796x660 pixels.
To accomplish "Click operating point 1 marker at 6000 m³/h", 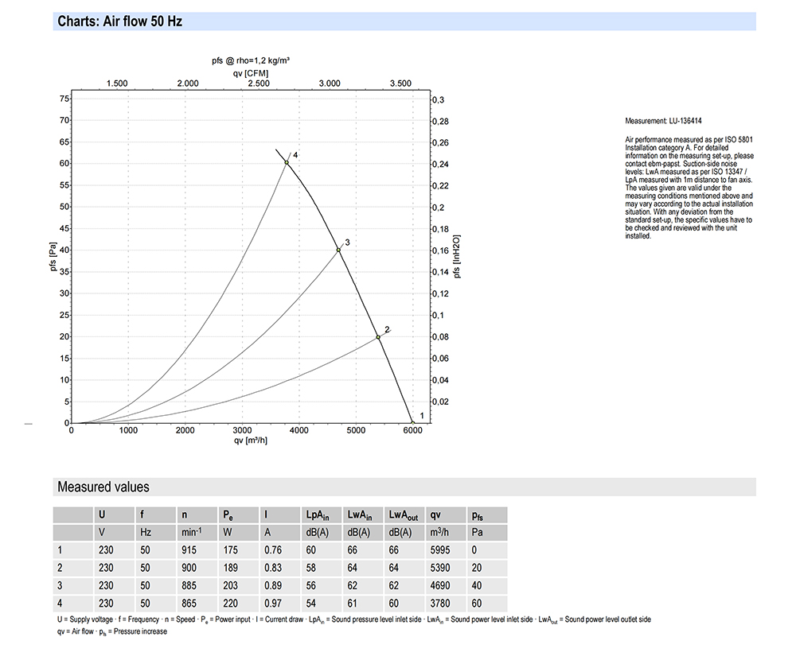I will click(x=412, y=422).
